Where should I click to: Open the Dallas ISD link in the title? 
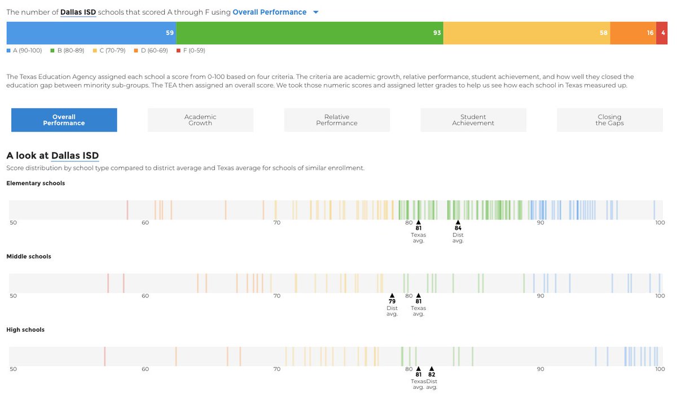click(x=78, y=11)
